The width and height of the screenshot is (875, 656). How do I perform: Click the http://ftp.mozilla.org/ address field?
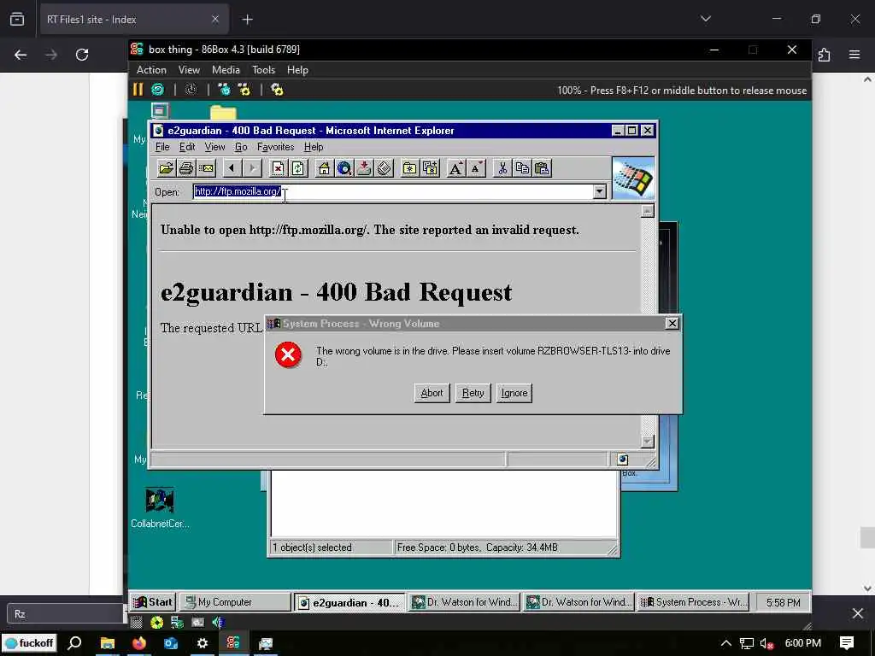pyautogui.click(x=393, y=191)
